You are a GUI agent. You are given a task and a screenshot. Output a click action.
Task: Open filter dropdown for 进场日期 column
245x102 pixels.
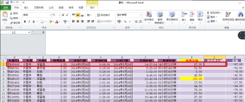click(x=89, y=60)
